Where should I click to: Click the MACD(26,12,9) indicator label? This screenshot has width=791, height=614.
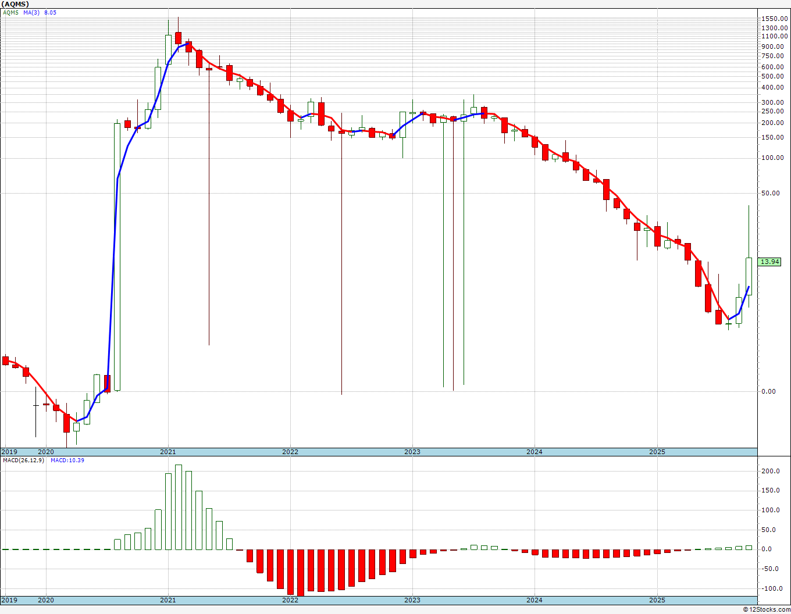tap(23, 460)
